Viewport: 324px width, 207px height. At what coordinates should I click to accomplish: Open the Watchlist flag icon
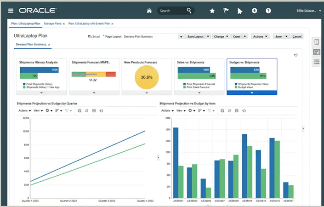pos(226,11)
